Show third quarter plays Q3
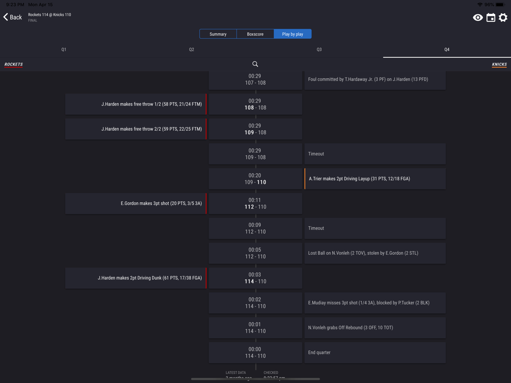Screen dimensions: 511x383 pyautogui.click(x=319, y=50)
